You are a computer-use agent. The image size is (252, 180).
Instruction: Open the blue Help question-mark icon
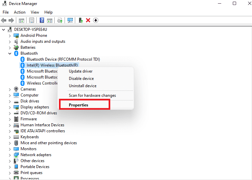42,21
